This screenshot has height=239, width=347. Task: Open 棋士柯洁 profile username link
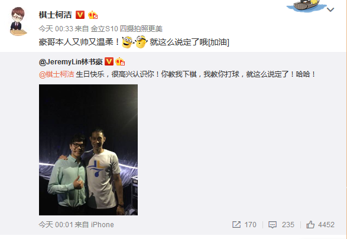(x=56, y=15)
